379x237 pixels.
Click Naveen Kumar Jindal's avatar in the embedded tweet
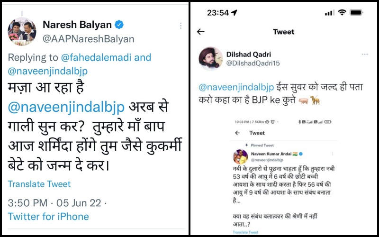point(240,157)
